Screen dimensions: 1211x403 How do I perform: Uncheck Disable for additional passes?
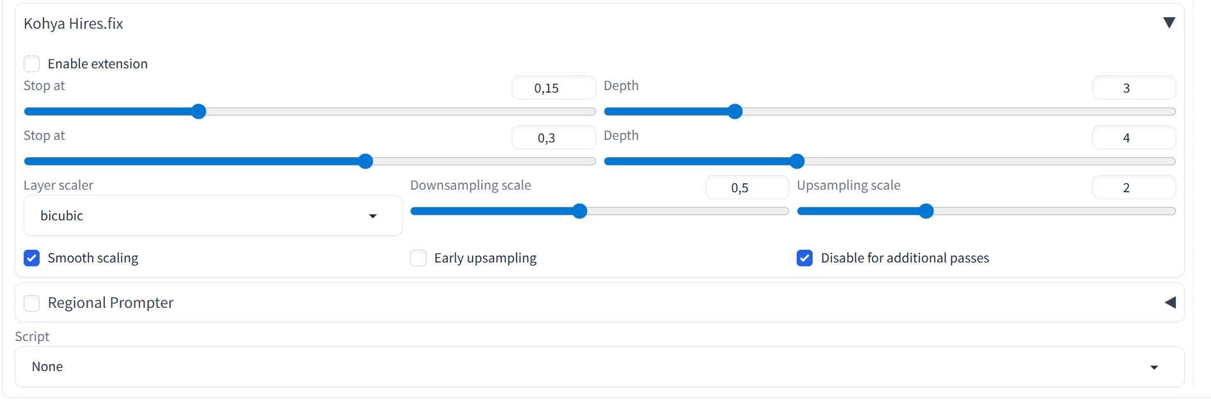point(804,258)
